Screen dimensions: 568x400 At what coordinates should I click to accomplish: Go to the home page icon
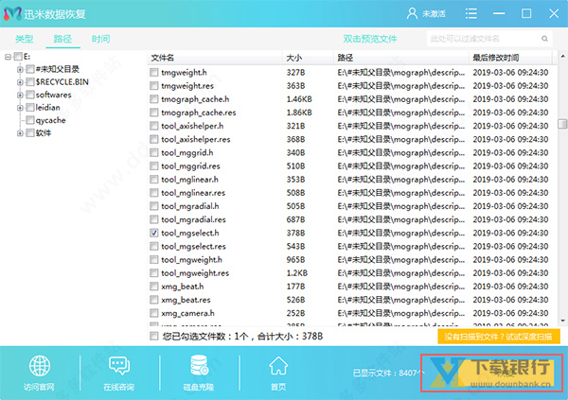click(x=278, y=367)
